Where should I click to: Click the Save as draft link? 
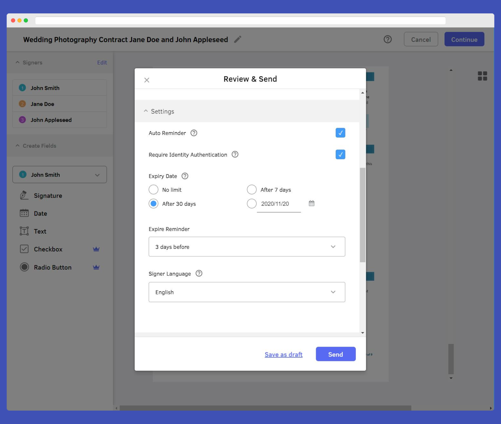283,355
